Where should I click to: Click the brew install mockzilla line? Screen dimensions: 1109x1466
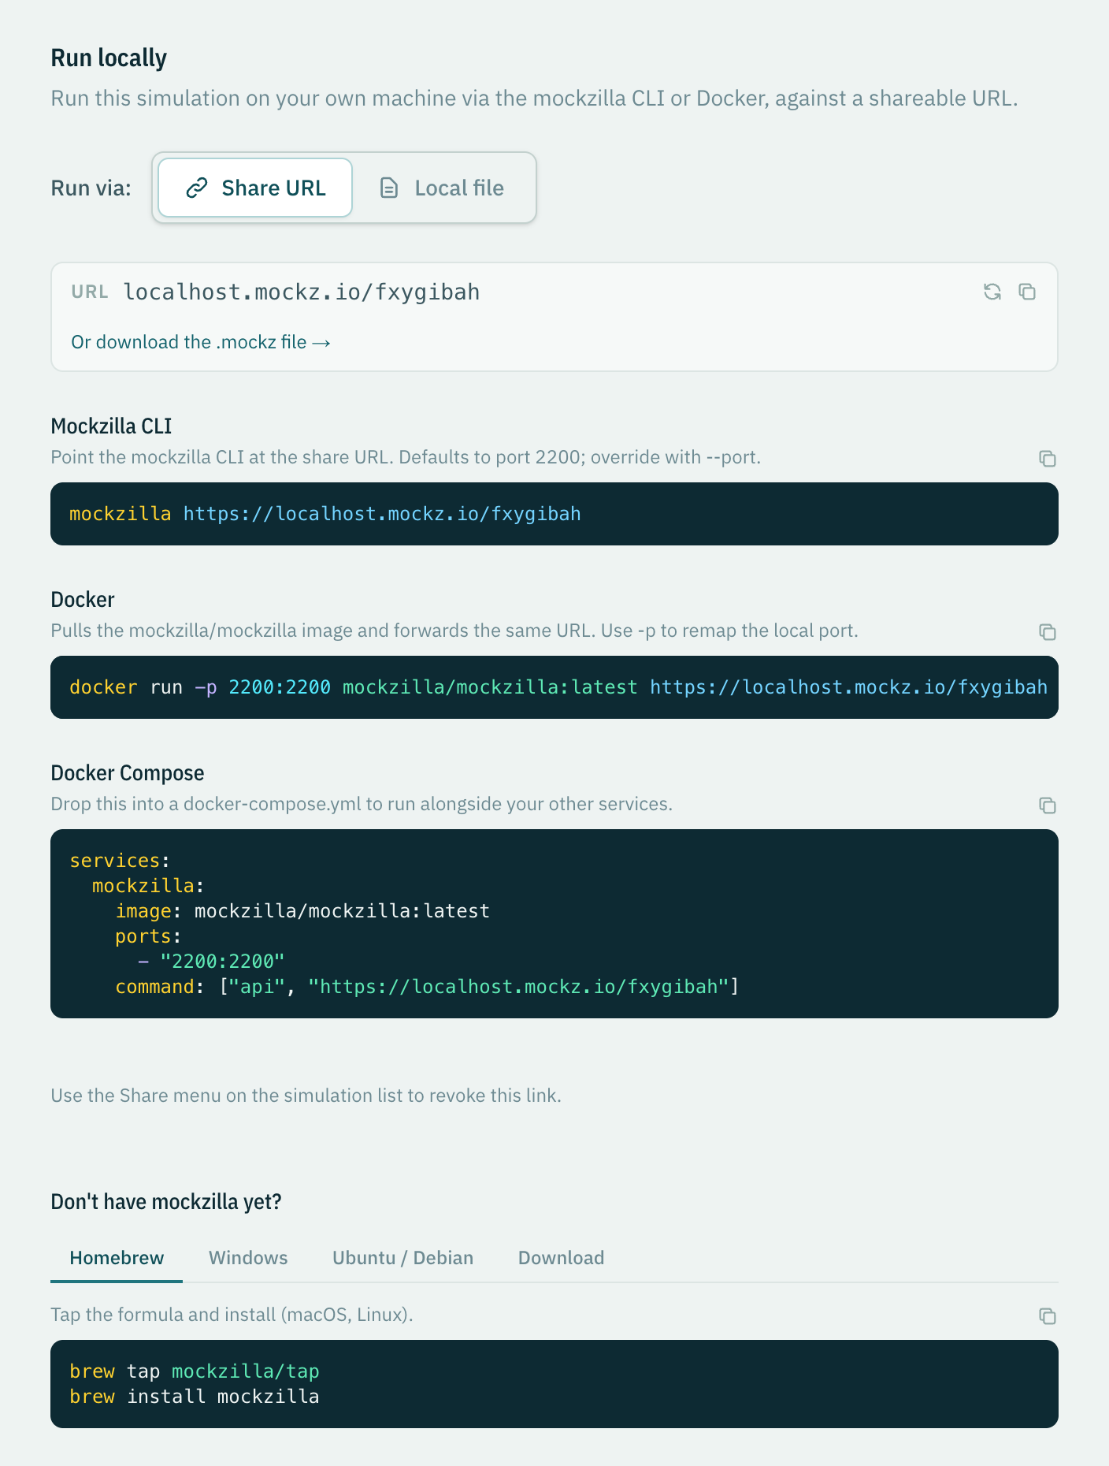click(x=195, y=1397)
